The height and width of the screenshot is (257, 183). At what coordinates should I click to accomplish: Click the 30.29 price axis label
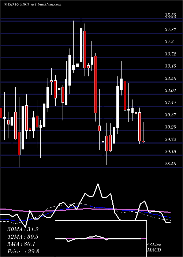click(171, 127)
